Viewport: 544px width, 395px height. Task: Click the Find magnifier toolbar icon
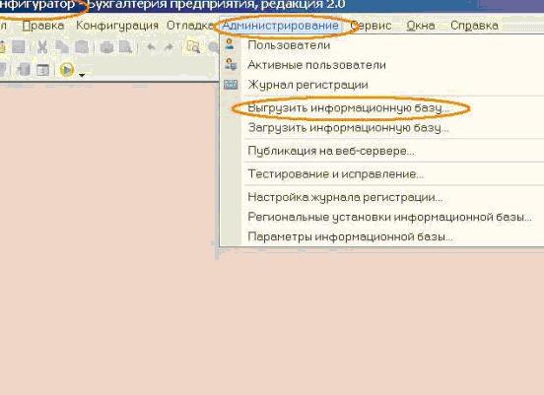[193, 47]
